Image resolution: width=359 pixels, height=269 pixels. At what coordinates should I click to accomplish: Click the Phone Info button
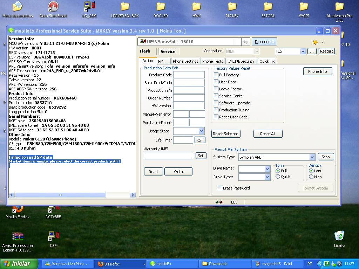[317, 71]
